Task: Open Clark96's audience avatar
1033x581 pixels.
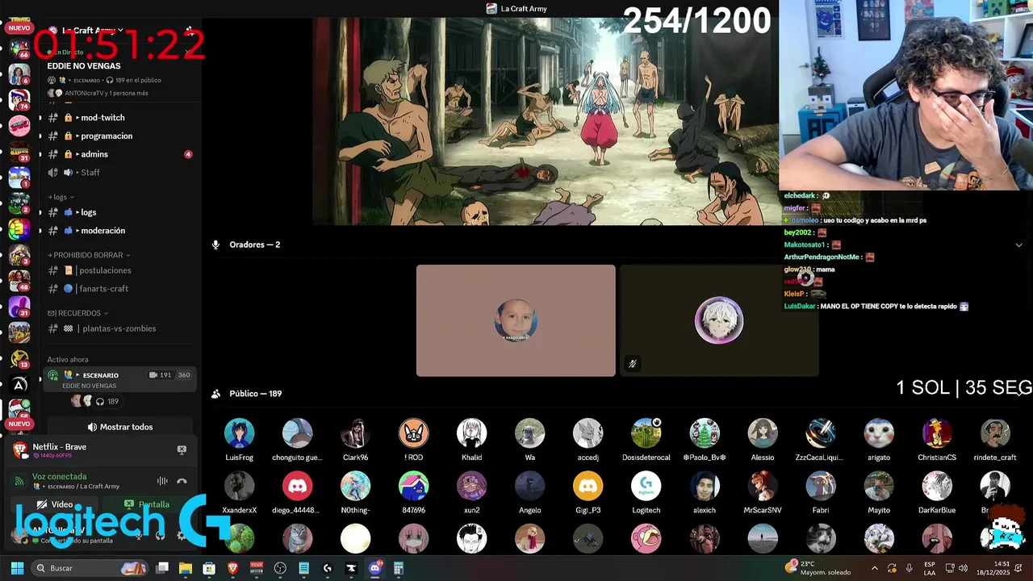Action: coord(355,433)
